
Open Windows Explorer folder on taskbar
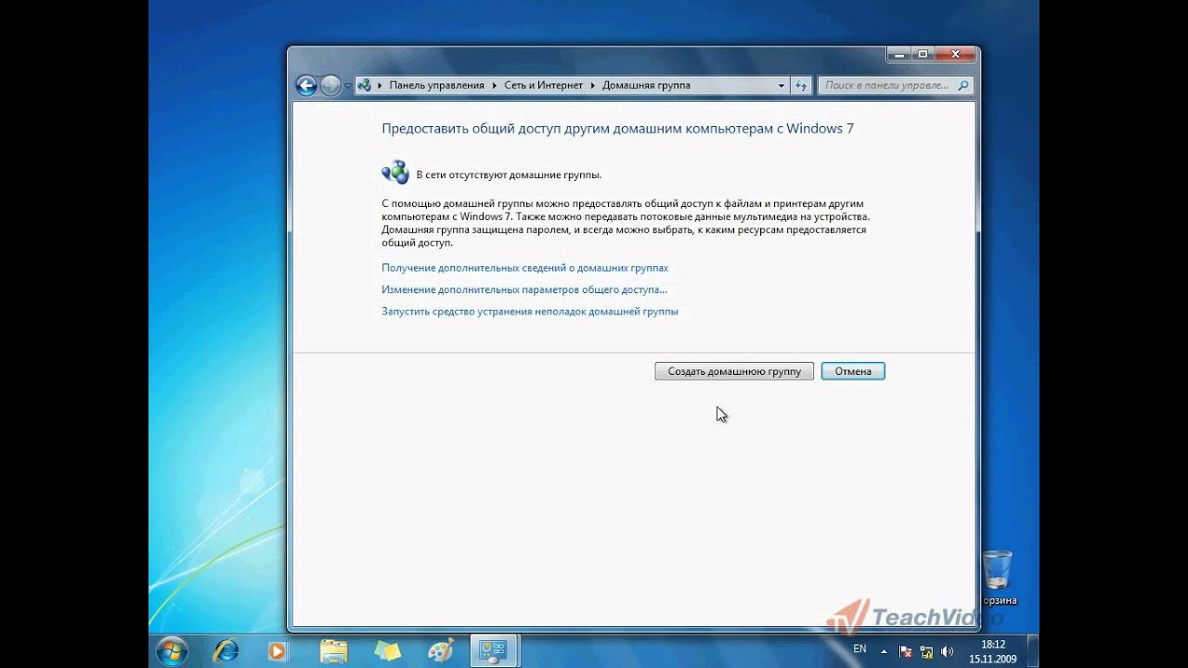pyautogui.click(x=332, y=650)
